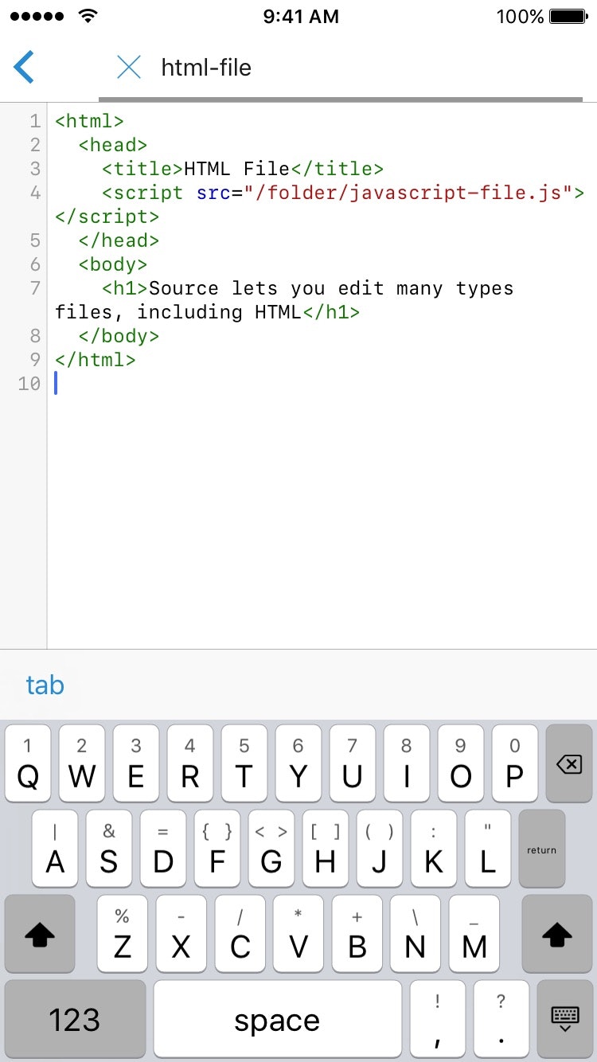
Task: Tap the space bar
Action: 278,1019
